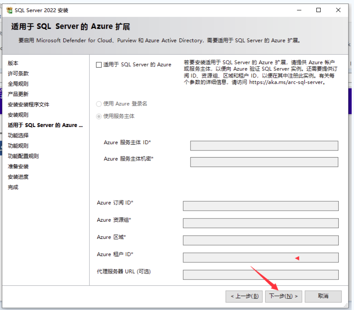Select 许可条款 step in sidebar

tap(18, 73)
